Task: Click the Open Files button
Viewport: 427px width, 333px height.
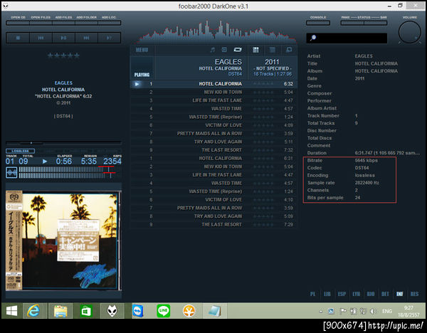Action: 41,23
